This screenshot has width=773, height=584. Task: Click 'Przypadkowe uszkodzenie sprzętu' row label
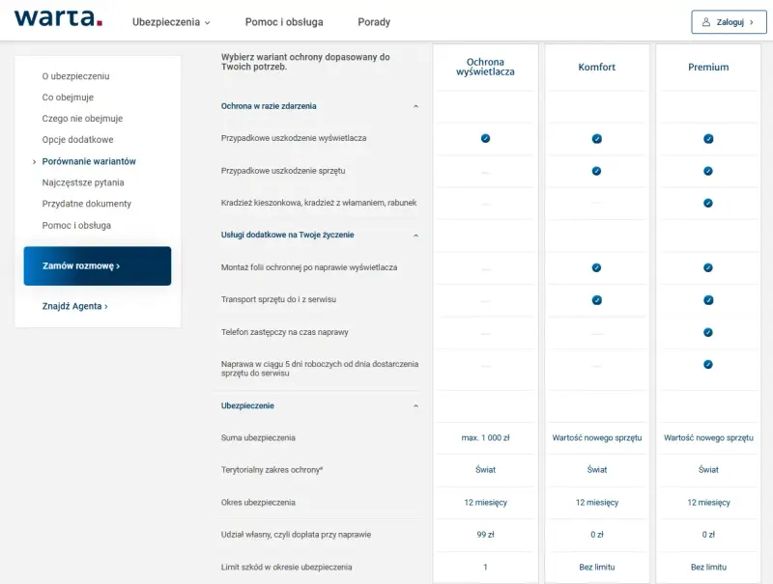(x=283, y=171)
